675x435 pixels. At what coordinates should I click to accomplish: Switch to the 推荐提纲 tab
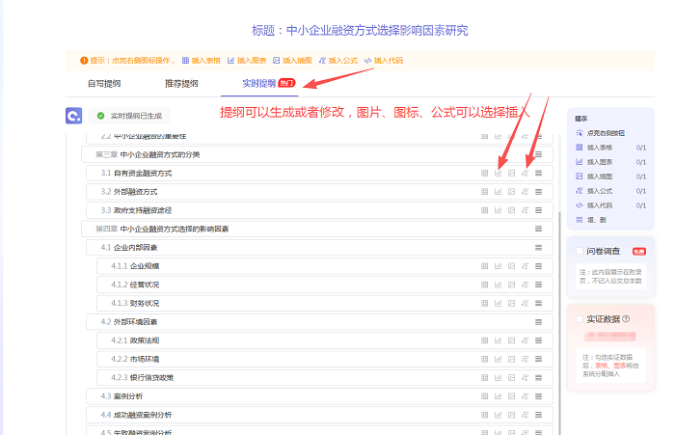coord(181,83)
